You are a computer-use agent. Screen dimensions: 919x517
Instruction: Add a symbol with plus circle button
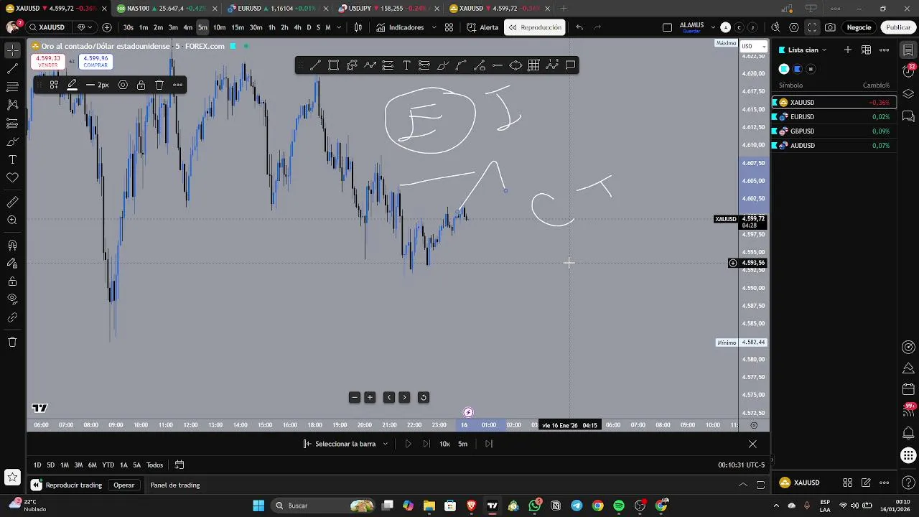click(x=107, y=27)
